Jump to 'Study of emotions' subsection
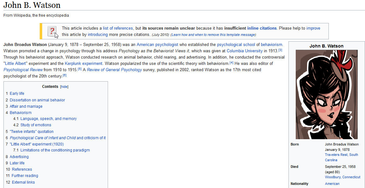Screen dimensions: 365x188 [x=36, y=125]
